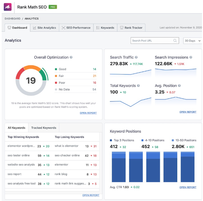Open help icon beside Overall Optimization
Screen dimensions: 203x201
pyautogui.click(x=71, y=57)
